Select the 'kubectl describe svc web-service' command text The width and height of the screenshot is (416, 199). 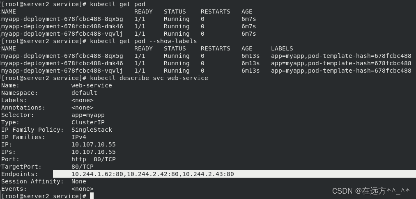tap(149, 78)
